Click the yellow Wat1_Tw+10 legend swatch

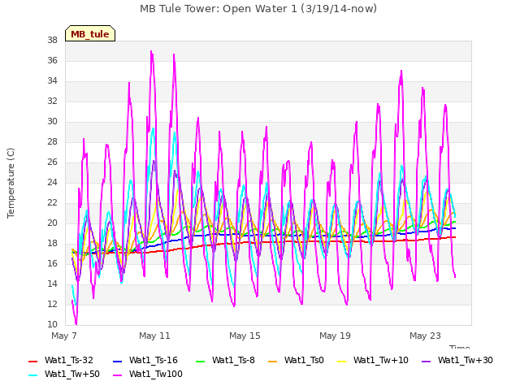pyautogui.click(x=341, y=362)
